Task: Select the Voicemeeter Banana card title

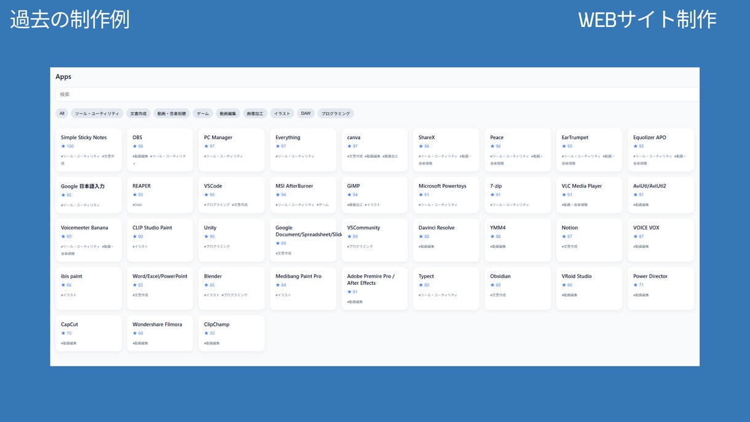Action: (x=84, y=228)
